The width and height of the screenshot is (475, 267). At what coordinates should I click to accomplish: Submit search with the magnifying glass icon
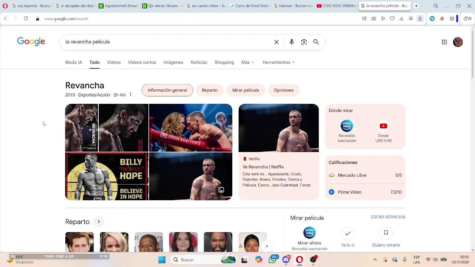coord(316,42)
